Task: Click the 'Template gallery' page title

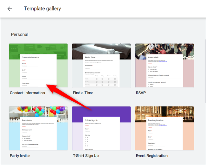Action: point(42,9)
